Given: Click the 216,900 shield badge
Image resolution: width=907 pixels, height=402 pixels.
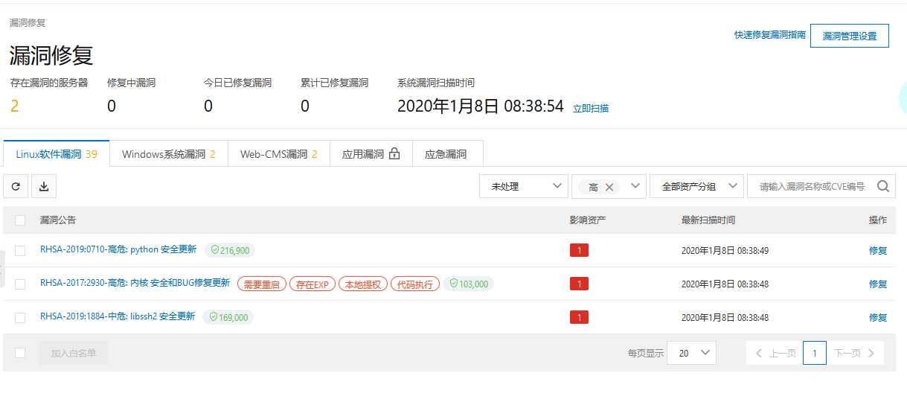Looking at the screenshot, I should point(230,251).
